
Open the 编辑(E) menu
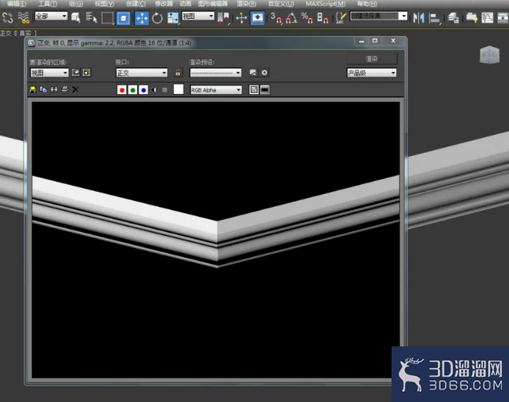(x=16, y=4)
